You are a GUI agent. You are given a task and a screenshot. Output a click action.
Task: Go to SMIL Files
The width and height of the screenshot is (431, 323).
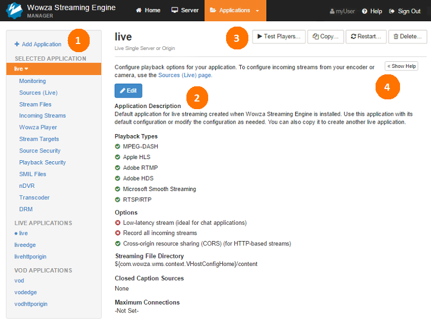(x=33, y=174)
